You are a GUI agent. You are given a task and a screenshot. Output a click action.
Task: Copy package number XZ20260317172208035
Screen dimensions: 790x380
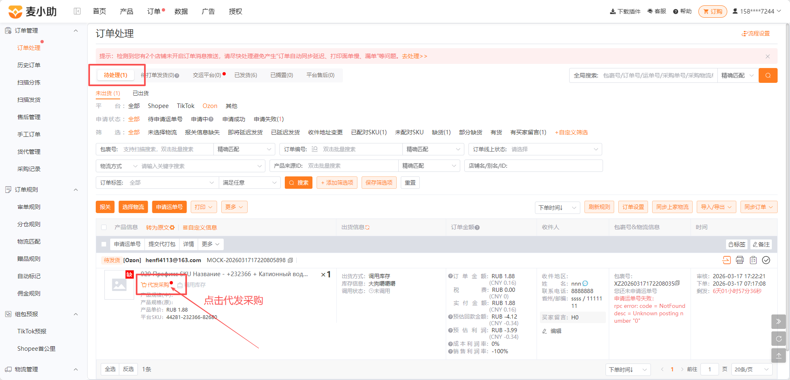tap(677, 283)
